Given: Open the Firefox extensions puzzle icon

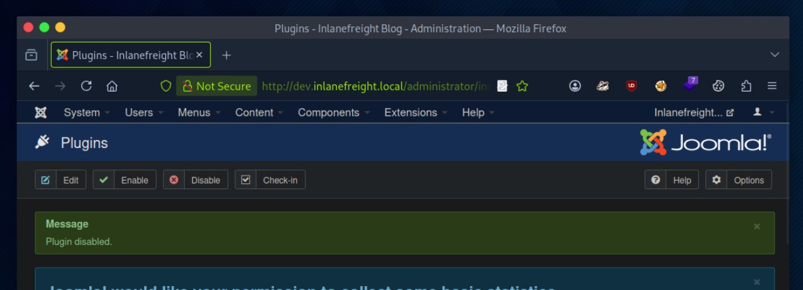Looking at the screenshot, I should tap(746, 86).
